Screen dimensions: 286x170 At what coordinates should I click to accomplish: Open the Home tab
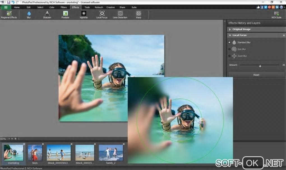(17, 7)
